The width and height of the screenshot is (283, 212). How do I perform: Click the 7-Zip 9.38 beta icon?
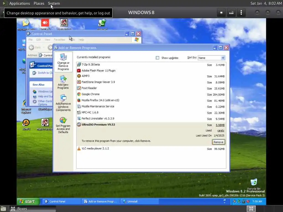tap(79, 65)
